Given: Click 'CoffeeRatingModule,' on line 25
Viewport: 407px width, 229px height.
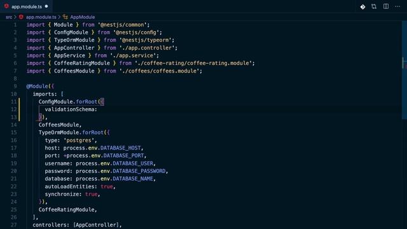Looking at the screenshot, I should click(x=68, y=209).
